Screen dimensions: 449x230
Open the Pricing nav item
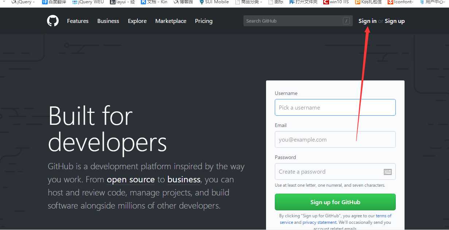(x=204, y=21)
